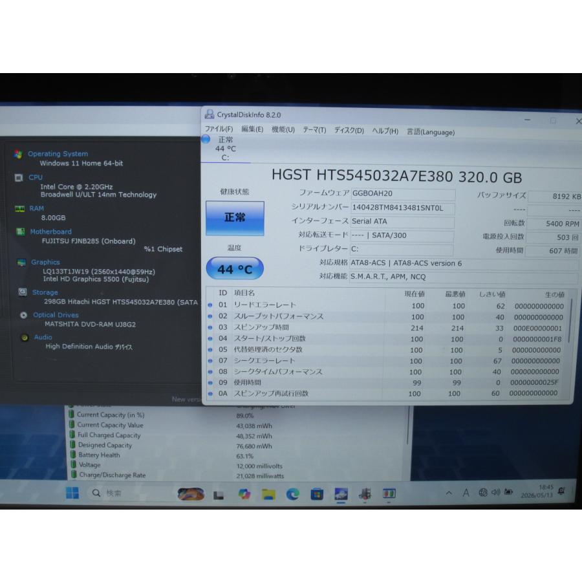Click the firmware field GGBOAH20
Image resolution: width=582 pixels, height=582 pixels.
click(x=403, y=194)
